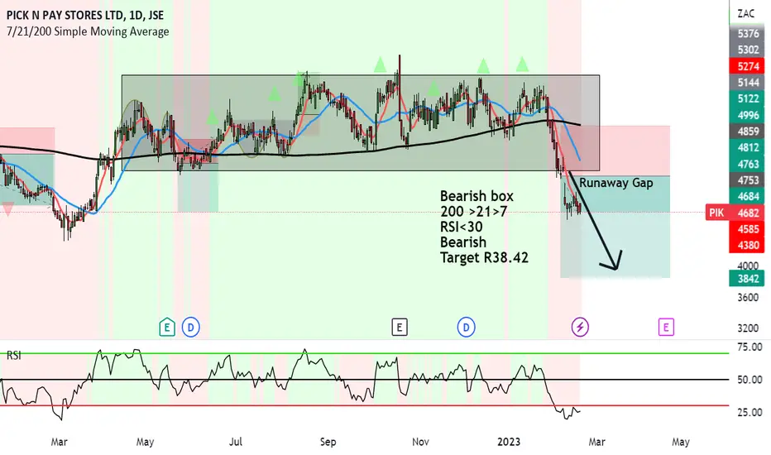Click the 3600 price axis value
The image size is (771, 455).
point(748,298)
